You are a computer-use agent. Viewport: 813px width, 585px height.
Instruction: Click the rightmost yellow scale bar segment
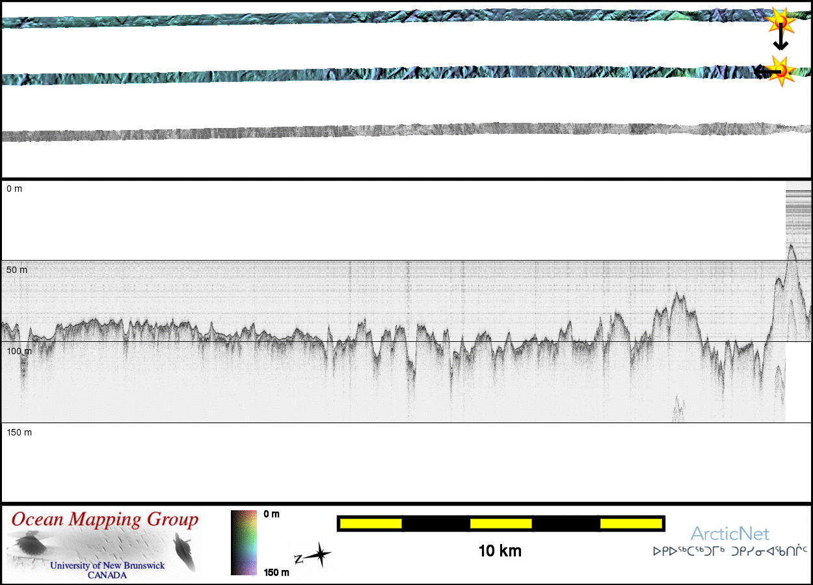pyautogui.click(x=630, y=523)
